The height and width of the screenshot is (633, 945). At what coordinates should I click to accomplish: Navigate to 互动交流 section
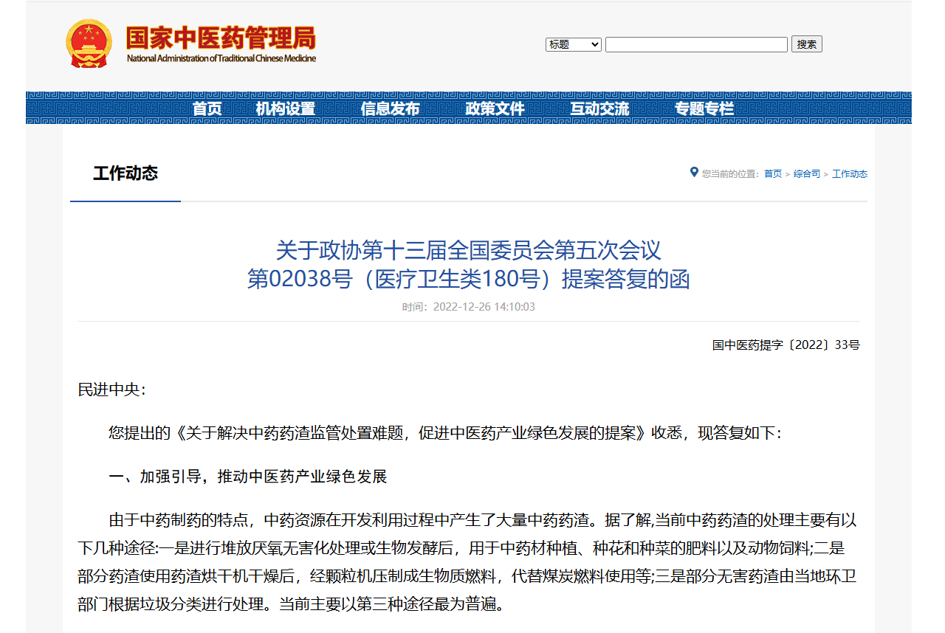[x=599, y=109]
